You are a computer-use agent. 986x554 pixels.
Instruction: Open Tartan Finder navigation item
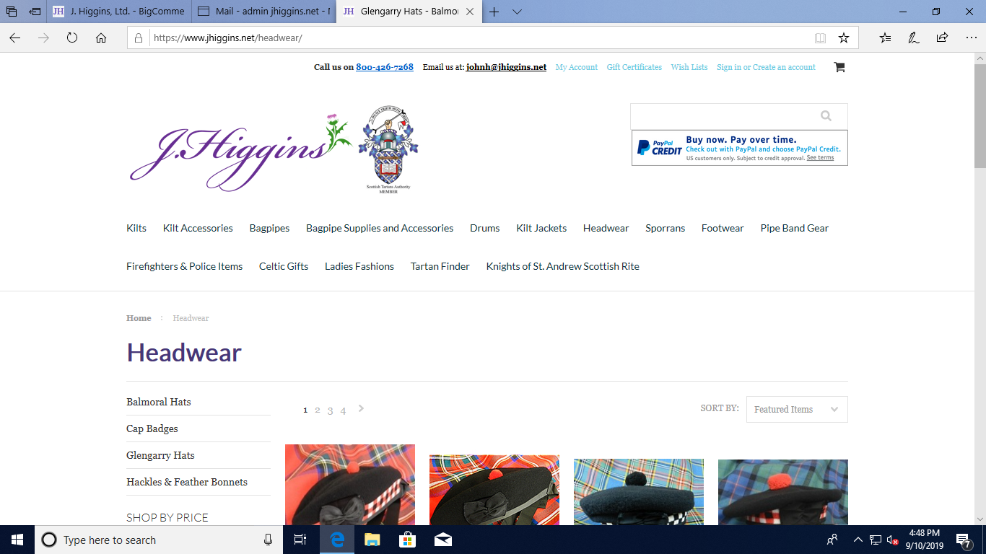(440, 266)
